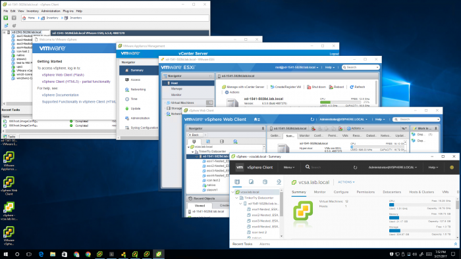Viewport: 461px width, 259px height.
Task: Open Networking tab icon in Web Client Navigator
Action: pyautogui.click(x=236, y=141)
